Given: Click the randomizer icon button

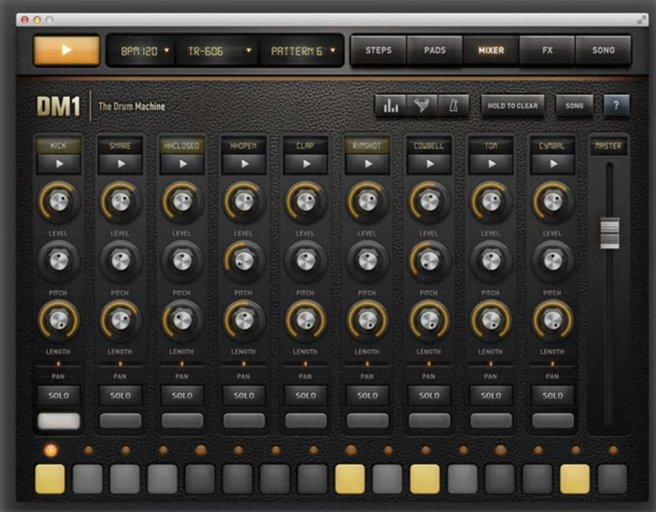Looking at the screenshot, I should (422, 106).
